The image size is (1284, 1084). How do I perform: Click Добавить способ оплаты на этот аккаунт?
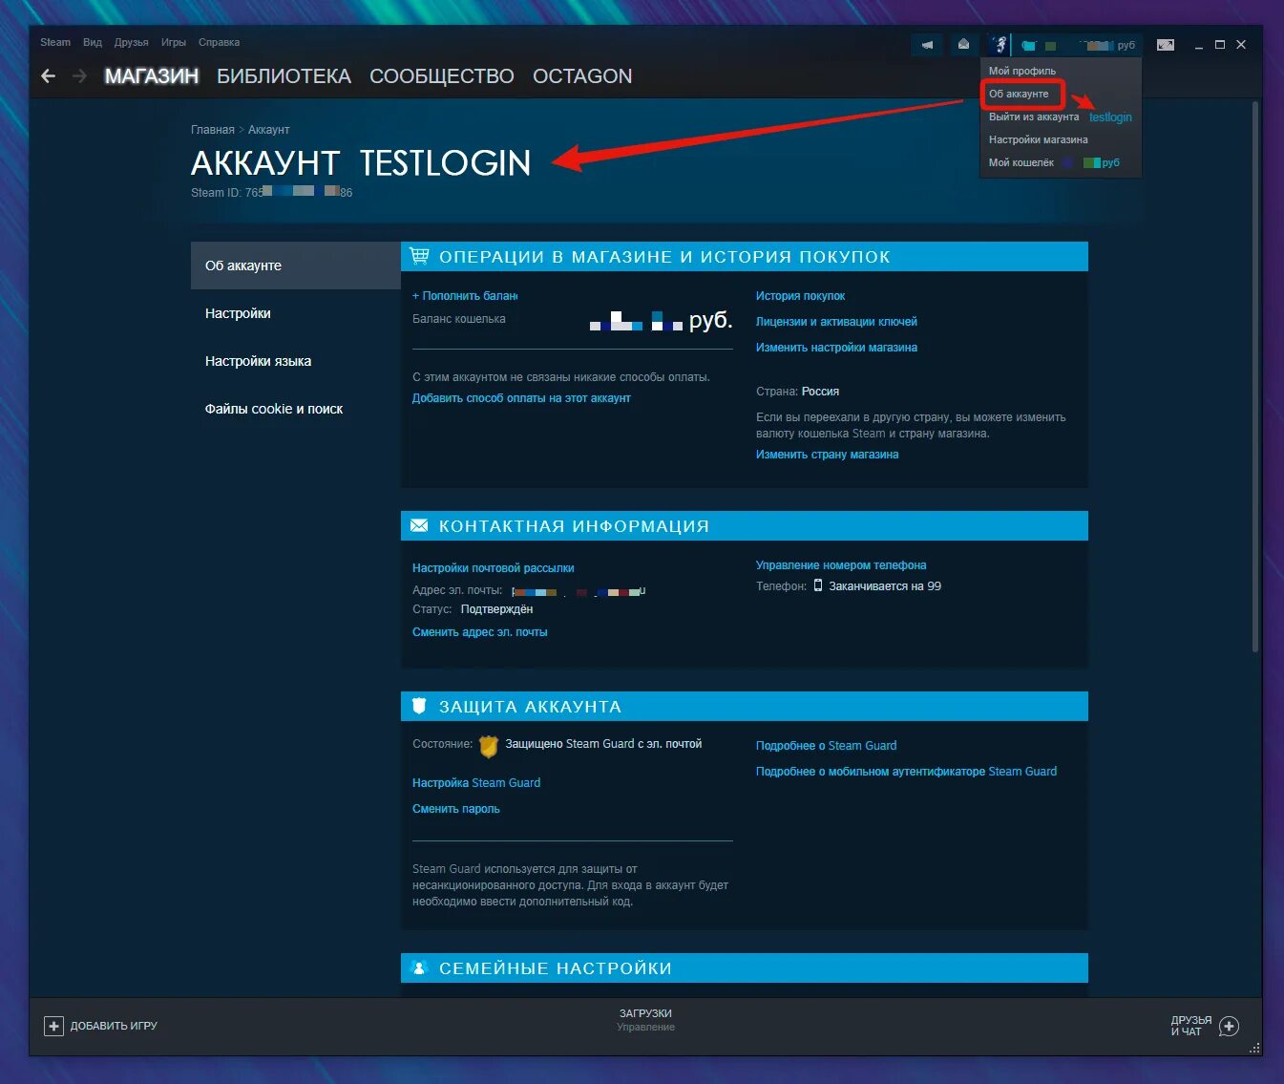(x=521, y=398)
